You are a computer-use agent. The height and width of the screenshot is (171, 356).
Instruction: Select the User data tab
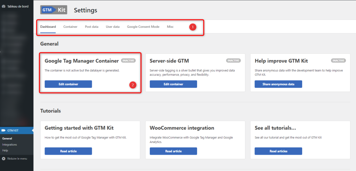click(x=113, y=27)
